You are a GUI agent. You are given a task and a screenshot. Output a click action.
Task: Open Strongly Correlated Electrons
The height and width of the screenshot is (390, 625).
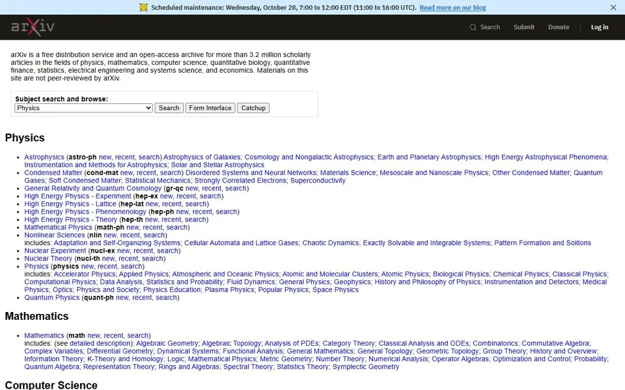coord(240,181)
